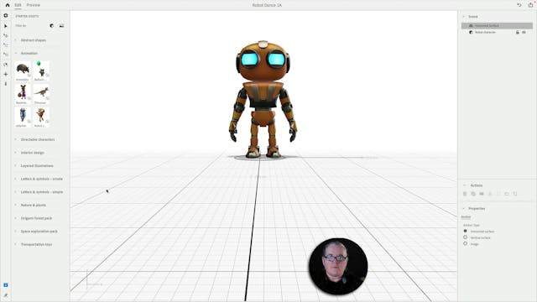Screen dimensions: 537x302
Task: Expand the Abstract shapes category
Action: 34,40
